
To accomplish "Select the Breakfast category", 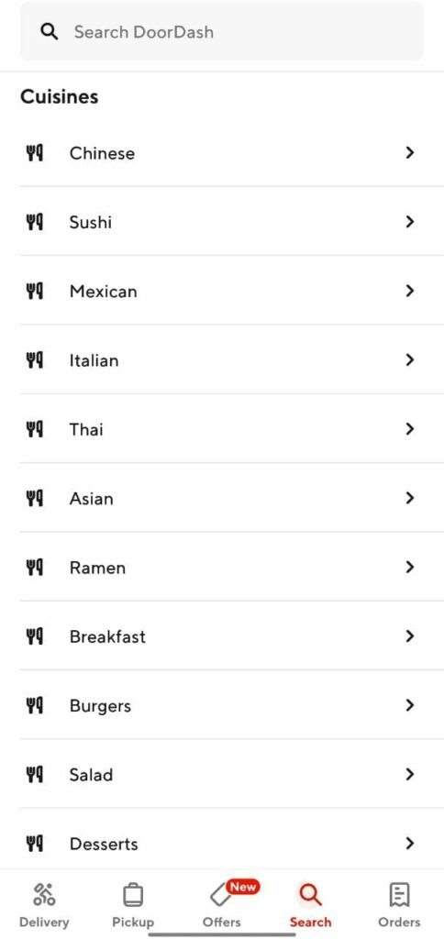I will click(231, 636).
